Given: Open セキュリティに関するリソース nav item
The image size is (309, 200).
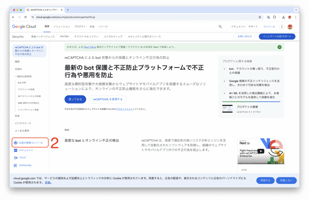Looking at the screenshot, I should click(x=144, y=37).
